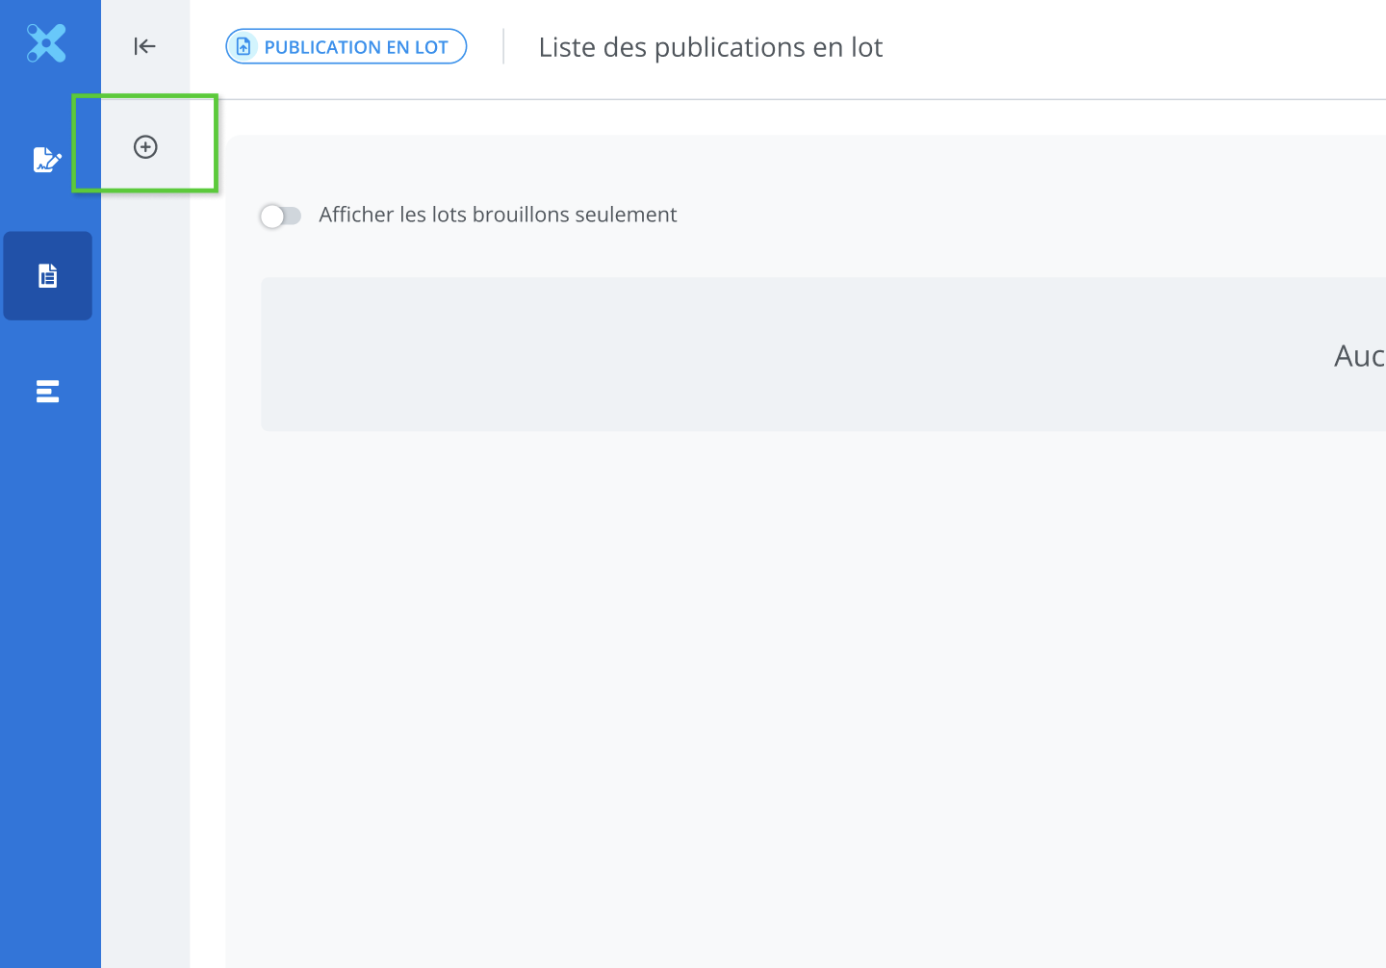Viewport: 1386px width, 968px height.
Task: Click empty space in gray secondary panel
Action: (145, 577)
